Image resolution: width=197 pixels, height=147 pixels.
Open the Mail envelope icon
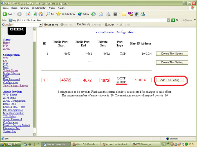[x=101, y=14]
